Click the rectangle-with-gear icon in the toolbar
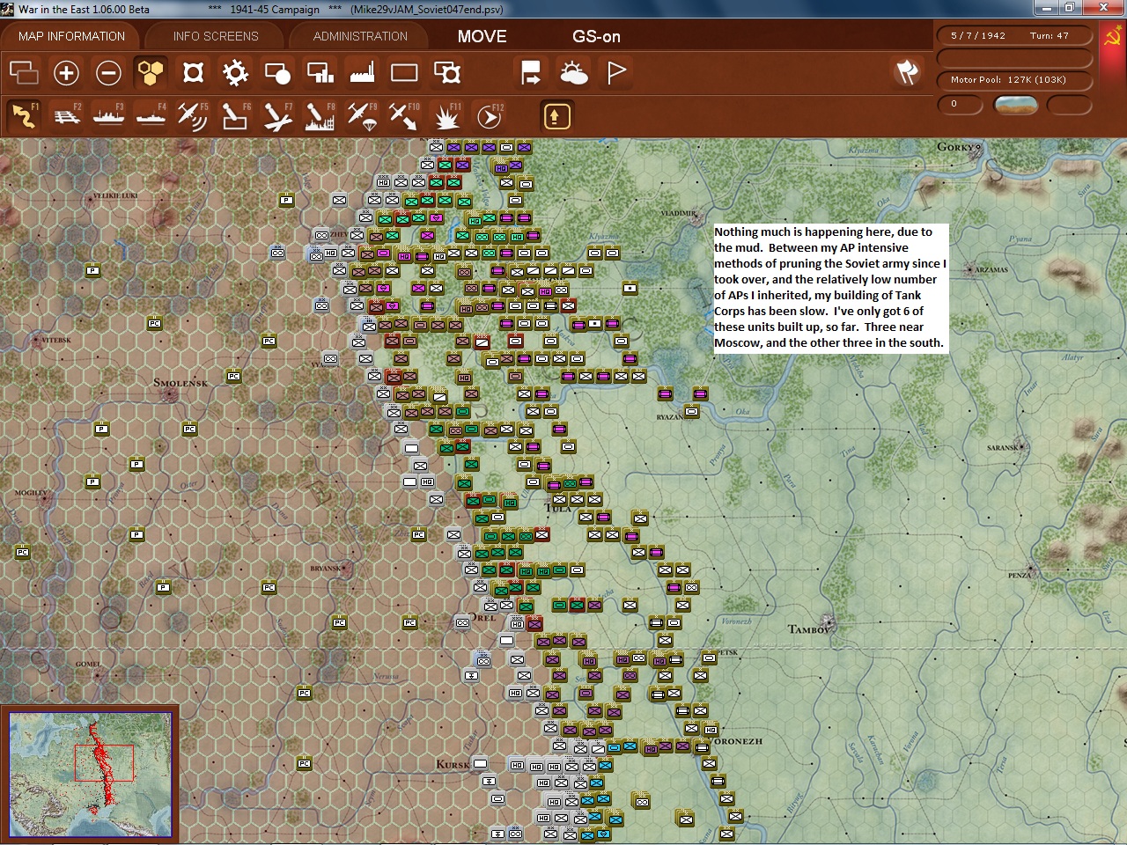 point(446,72)
